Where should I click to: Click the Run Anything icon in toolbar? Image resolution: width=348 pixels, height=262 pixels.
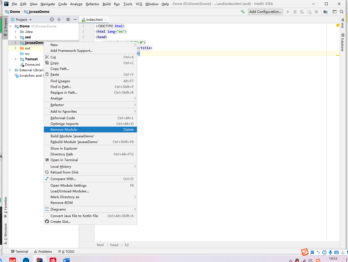[x=335, y=12]
